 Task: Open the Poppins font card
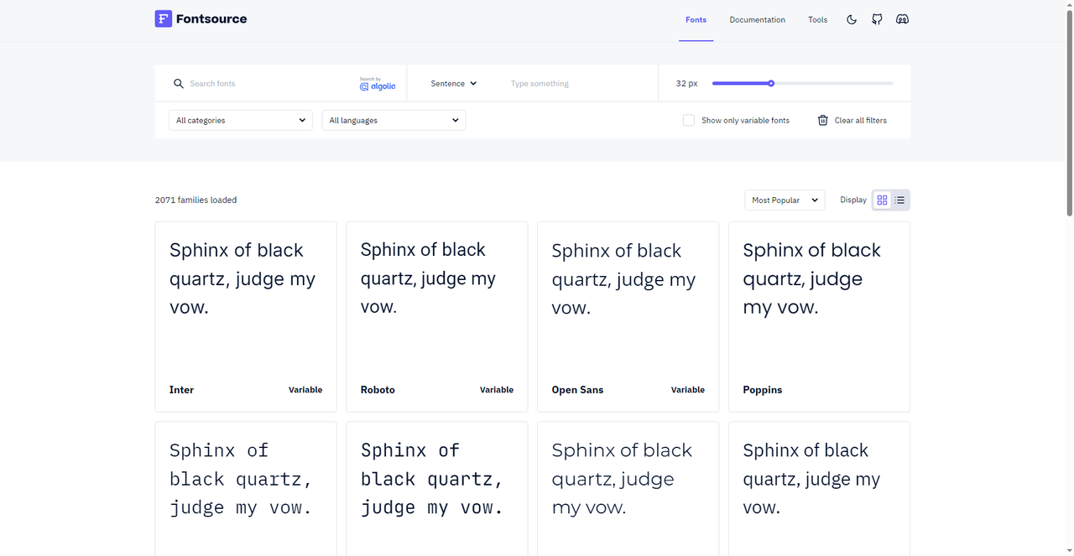819,317
